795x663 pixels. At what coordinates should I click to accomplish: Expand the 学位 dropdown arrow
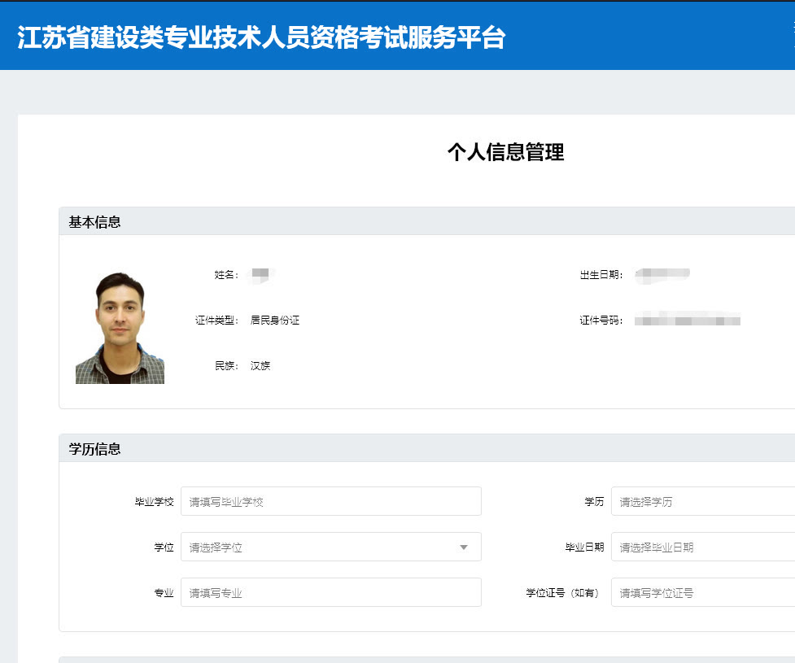[x=464, y=547]
